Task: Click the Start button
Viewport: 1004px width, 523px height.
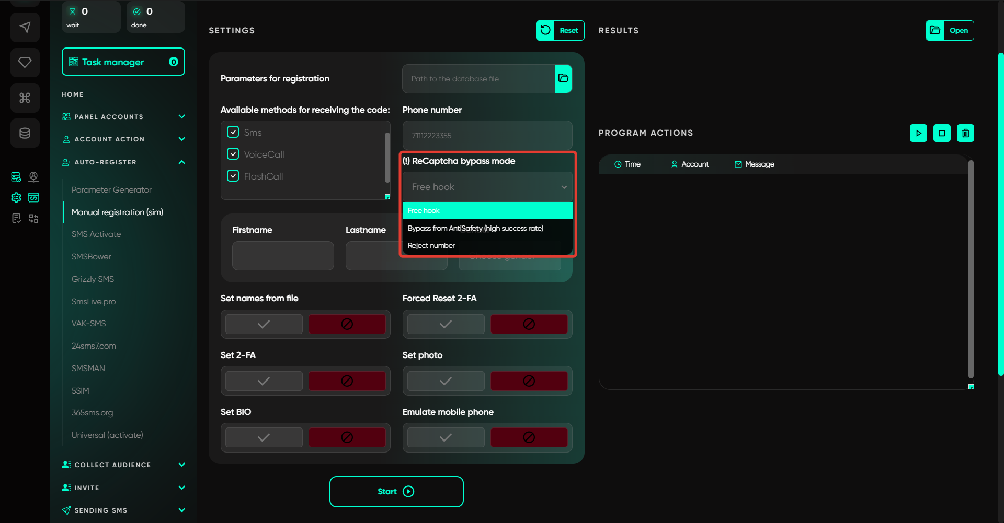Action: (x=396, y=491)
